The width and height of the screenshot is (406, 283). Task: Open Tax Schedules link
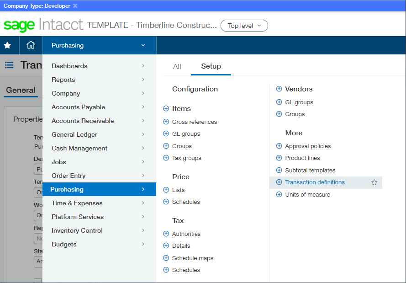tap(186, 270)
